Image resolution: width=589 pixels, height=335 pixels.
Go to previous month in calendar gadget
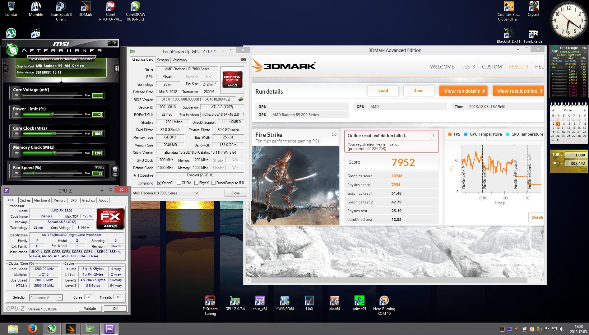click(553, 110)
